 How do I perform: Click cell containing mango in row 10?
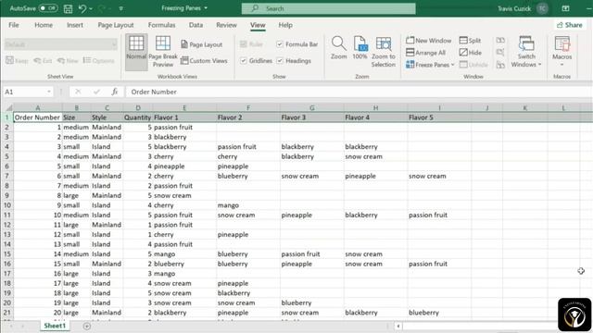(x=248, y=205)
